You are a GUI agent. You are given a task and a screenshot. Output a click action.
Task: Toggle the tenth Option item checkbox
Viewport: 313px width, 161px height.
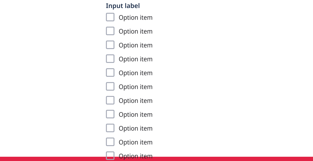coord(110,142)
